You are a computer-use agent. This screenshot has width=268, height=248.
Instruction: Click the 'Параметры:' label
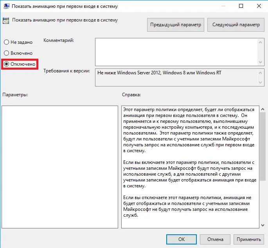[15, 95]
